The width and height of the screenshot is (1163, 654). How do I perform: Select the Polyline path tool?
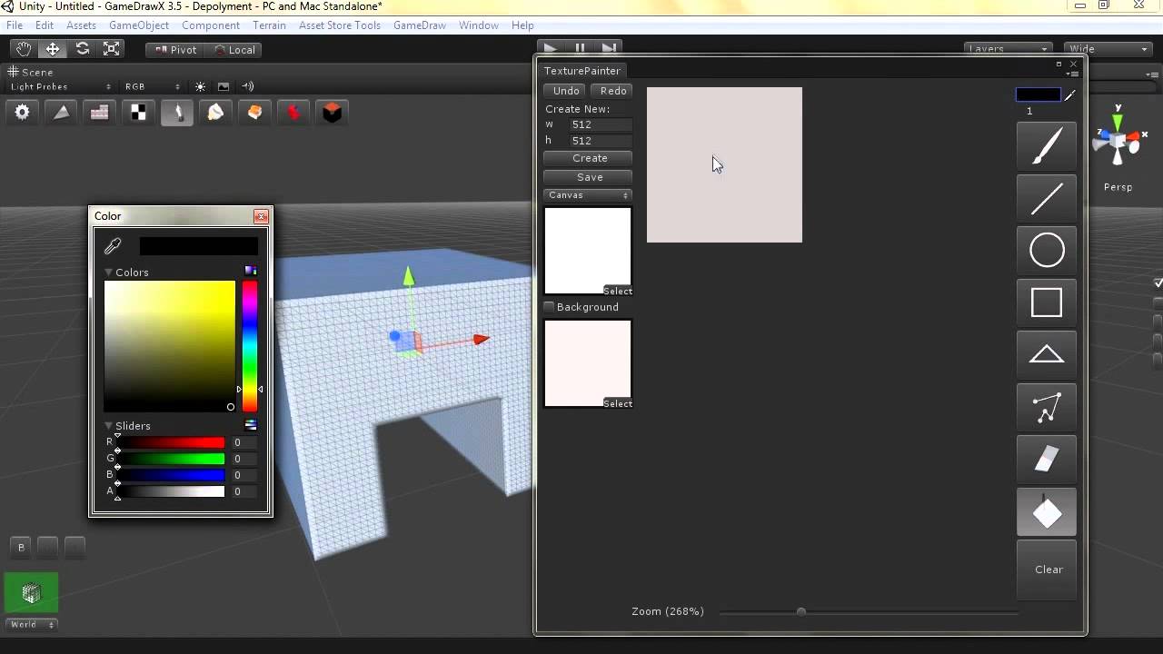pyautogui.click(x=1047, y=408)
